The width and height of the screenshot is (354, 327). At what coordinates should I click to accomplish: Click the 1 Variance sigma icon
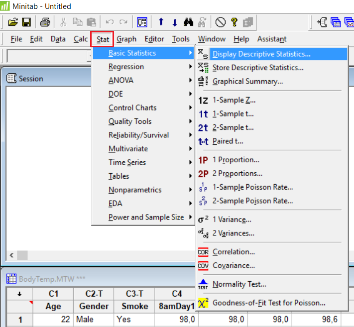pos(203,219)
